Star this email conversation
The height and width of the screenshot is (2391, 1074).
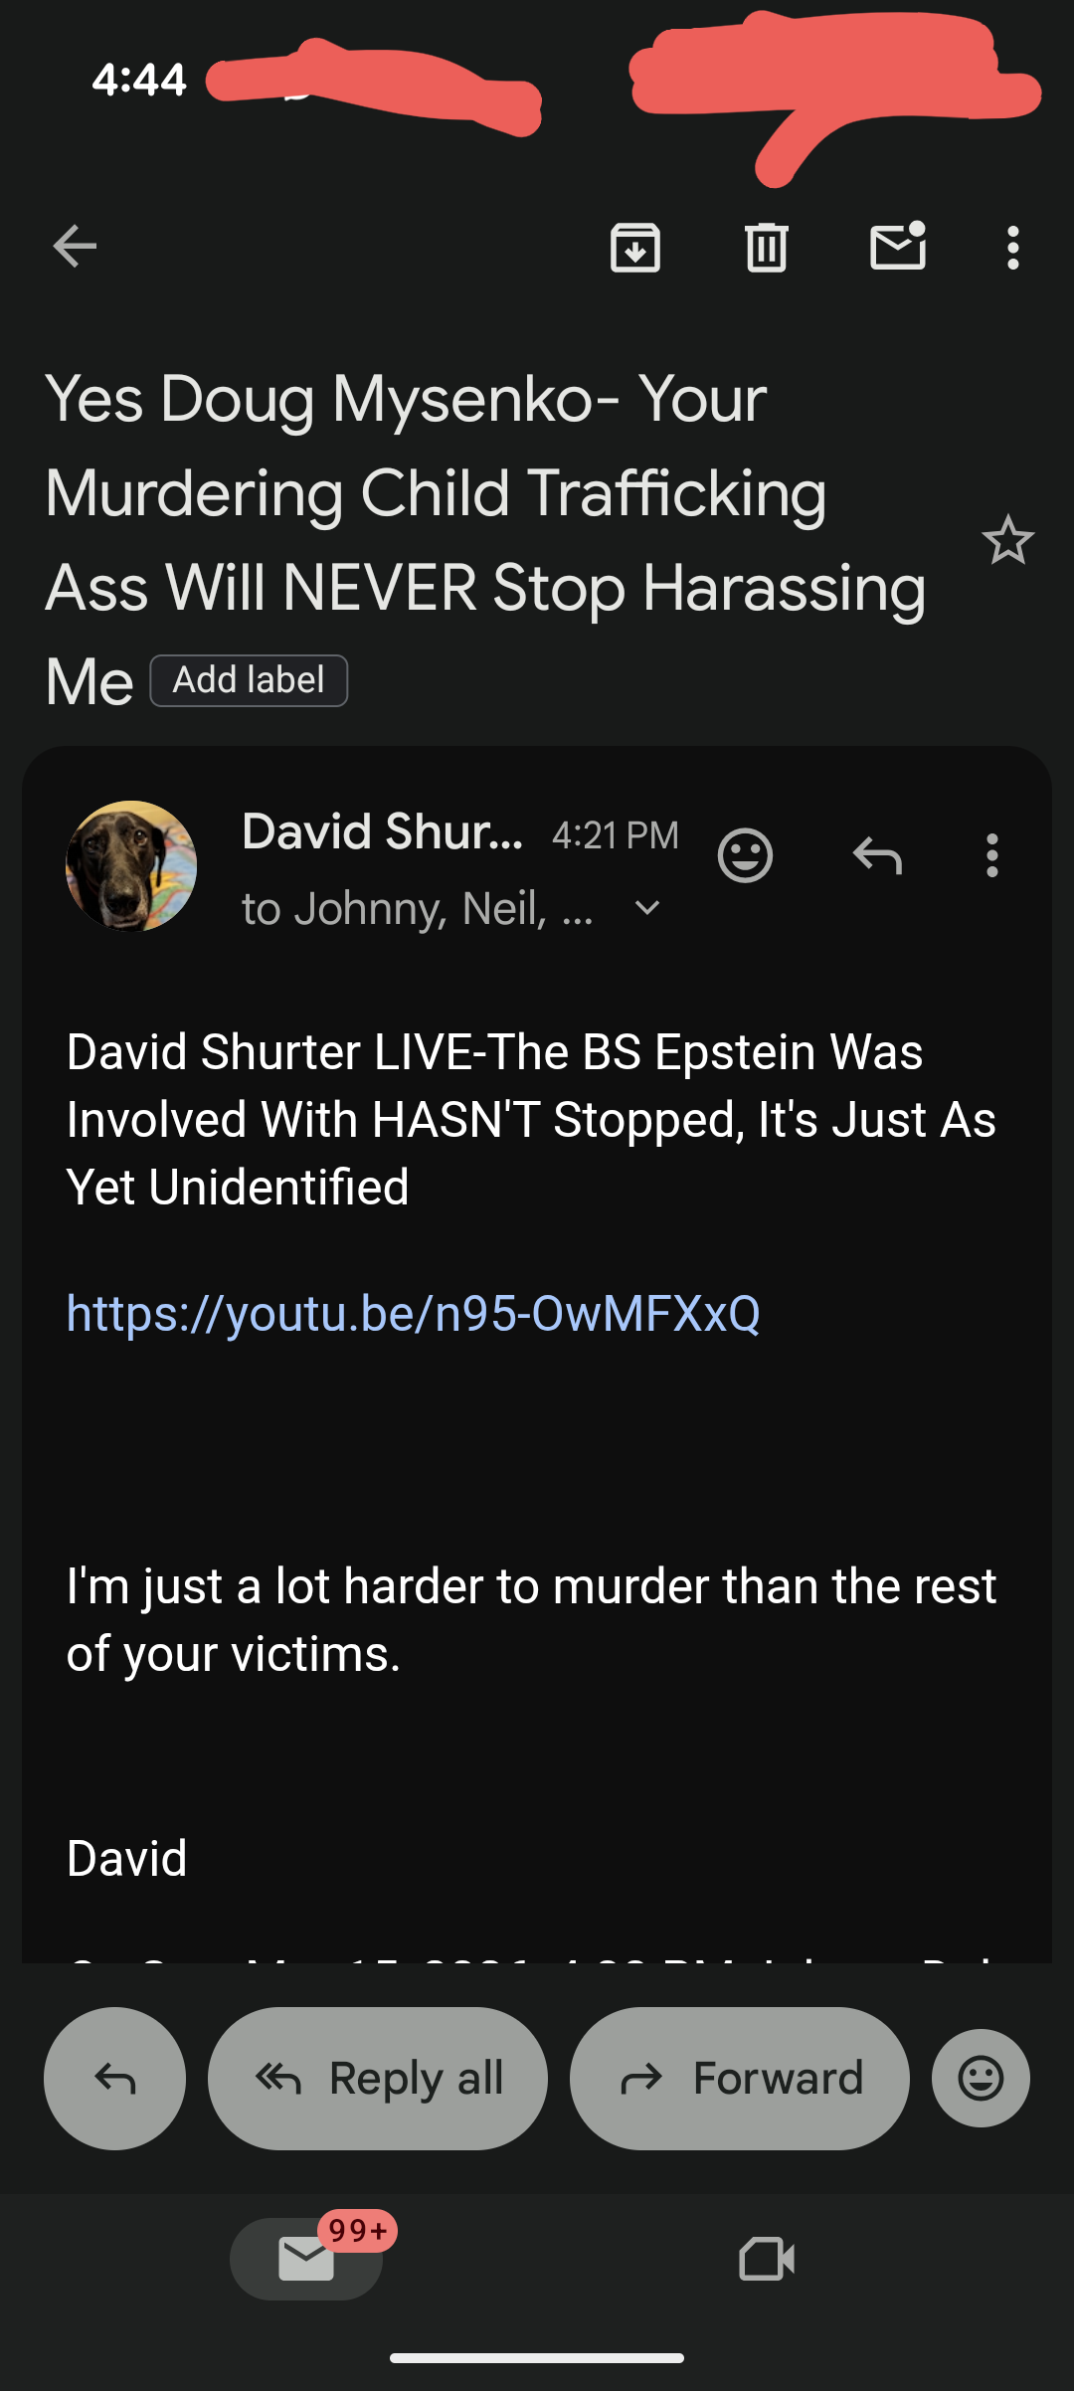1007,540
